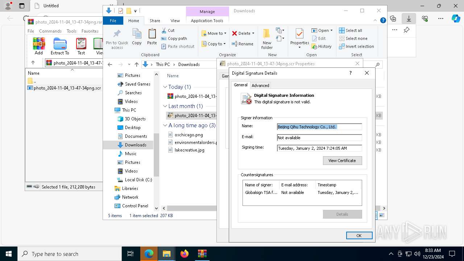The height and width of the screenshot is (261, 464).
Task: Click help question mark in signature dialog
Action: coord(350,73)
